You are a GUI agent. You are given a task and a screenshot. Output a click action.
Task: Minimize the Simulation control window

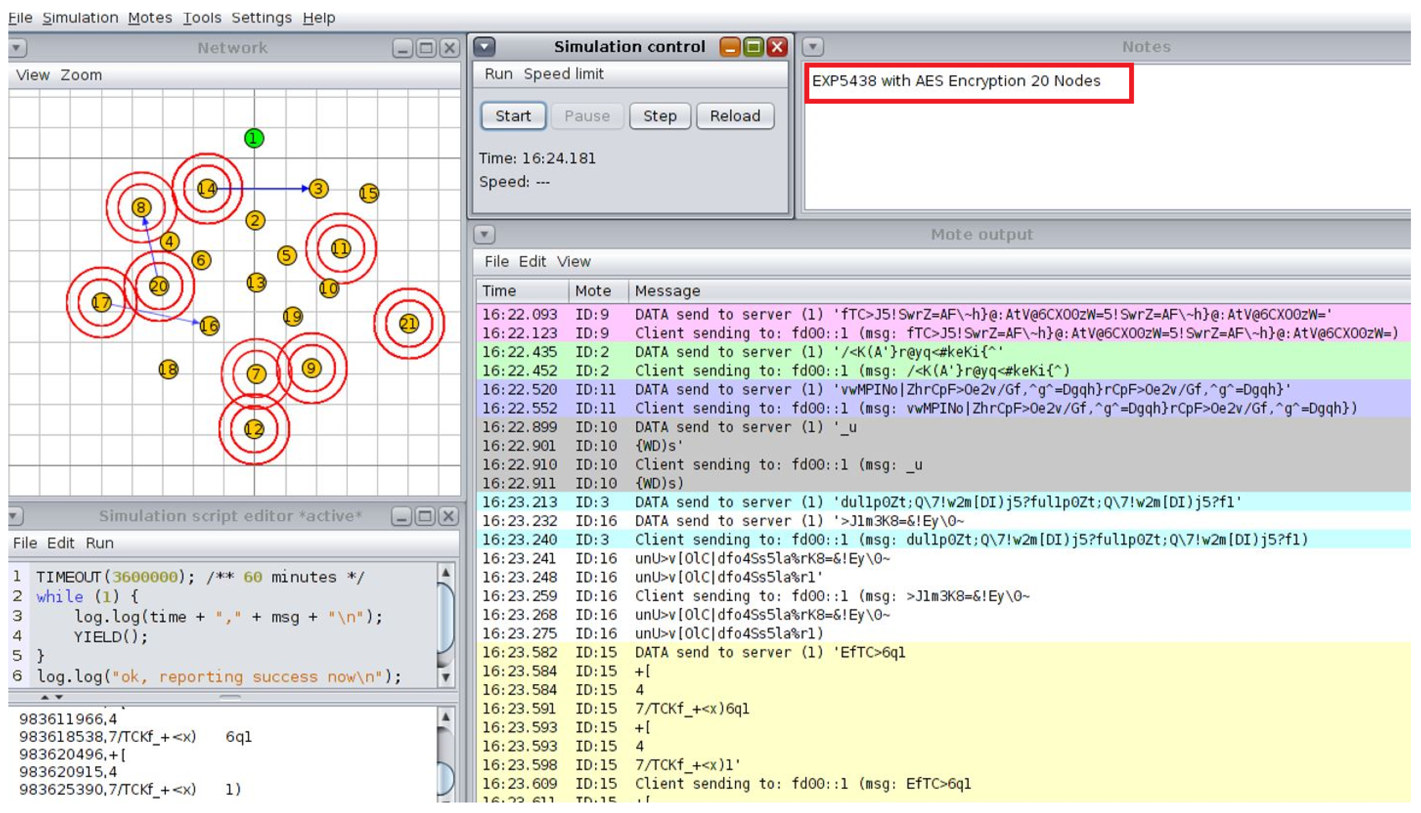pyautogui.click(x=730, y=47)
